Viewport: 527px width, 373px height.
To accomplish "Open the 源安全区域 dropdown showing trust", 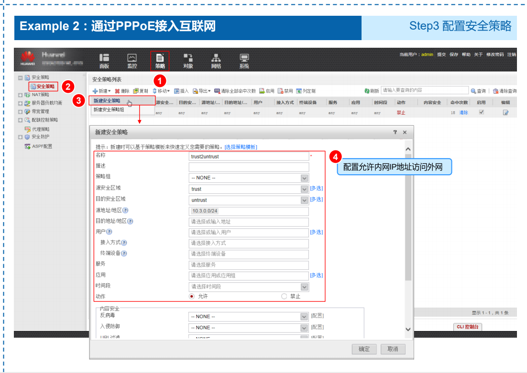I will tap(303, 189).
